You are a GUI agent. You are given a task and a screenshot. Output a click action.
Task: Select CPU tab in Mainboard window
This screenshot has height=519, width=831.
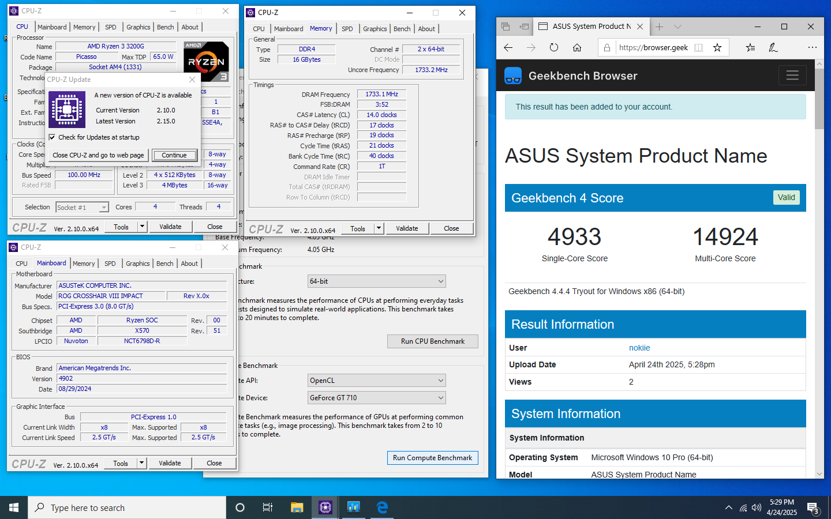[x=21, y=264]
